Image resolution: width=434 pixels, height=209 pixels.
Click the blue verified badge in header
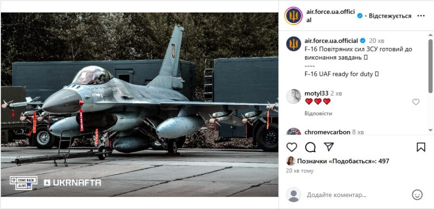pyautogui.click(x=360, y=16)
